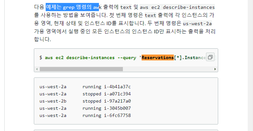Screen dimensions: 253x131
Task: Click the first inline text code after 출력에
Action: point(126,8)
